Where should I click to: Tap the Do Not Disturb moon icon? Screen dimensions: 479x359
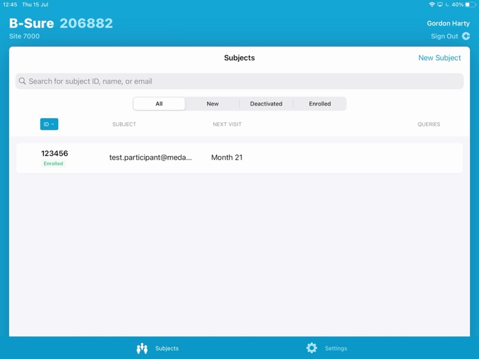pos(447,4)
